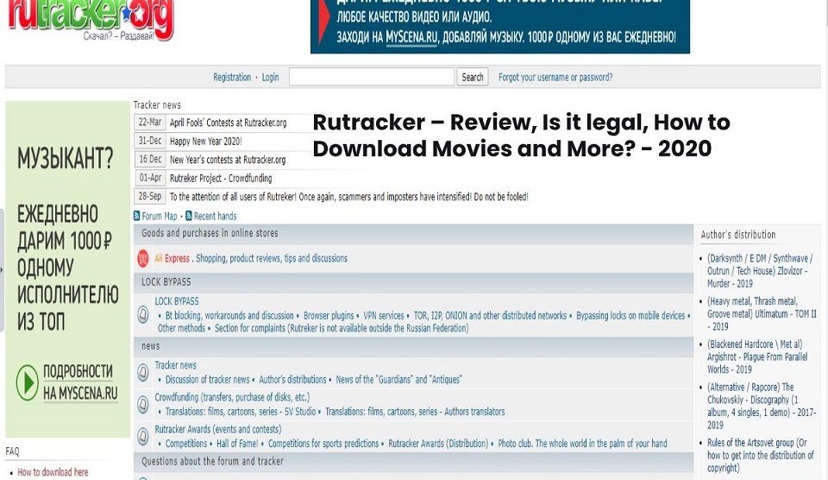Open New Year's contests at Rutracker.org news
This screenshot has height=480, width=828.
[228, 160]
